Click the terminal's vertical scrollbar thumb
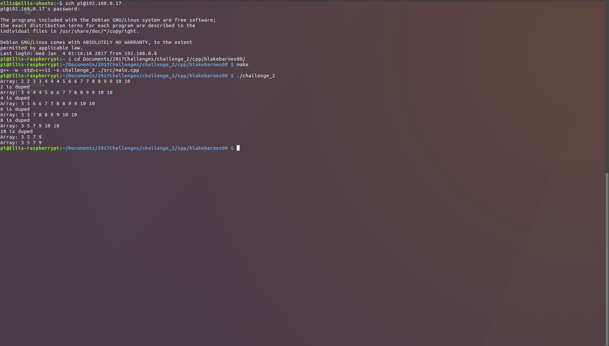609x346 pixels. click(x=607, y=259)
